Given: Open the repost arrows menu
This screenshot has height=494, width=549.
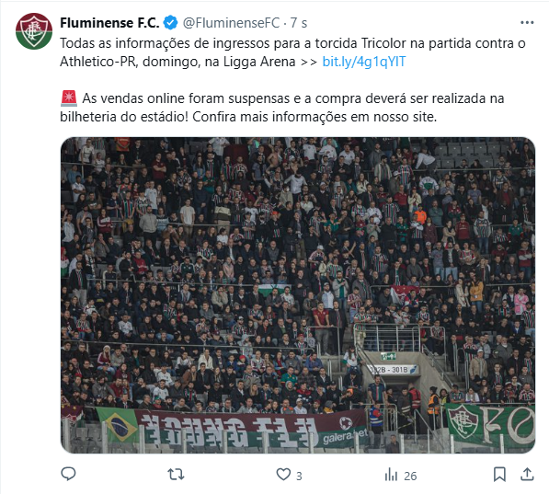Looking at the screenshot, I should click(176, 475).
